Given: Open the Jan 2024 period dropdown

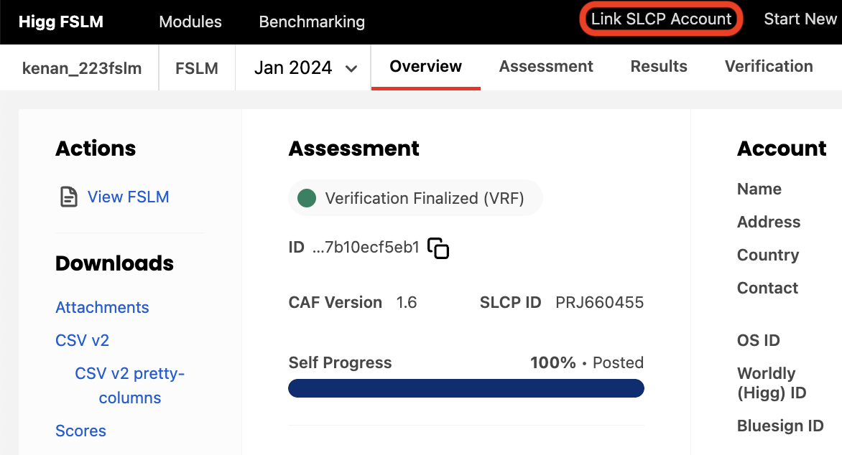Looking at the screenshot, I should (305, 68).
